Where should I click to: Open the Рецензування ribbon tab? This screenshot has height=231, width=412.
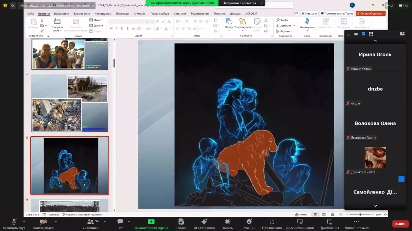200,13
